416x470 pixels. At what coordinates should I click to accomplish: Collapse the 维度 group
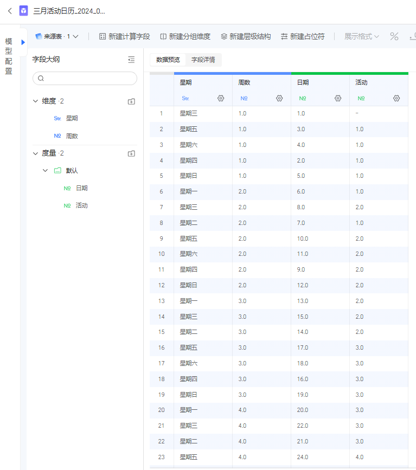point(35,101)
